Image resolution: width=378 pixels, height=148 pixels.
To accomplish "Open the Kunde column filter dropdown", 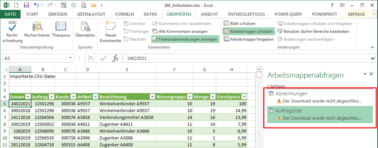I will [x=73, y=97].
